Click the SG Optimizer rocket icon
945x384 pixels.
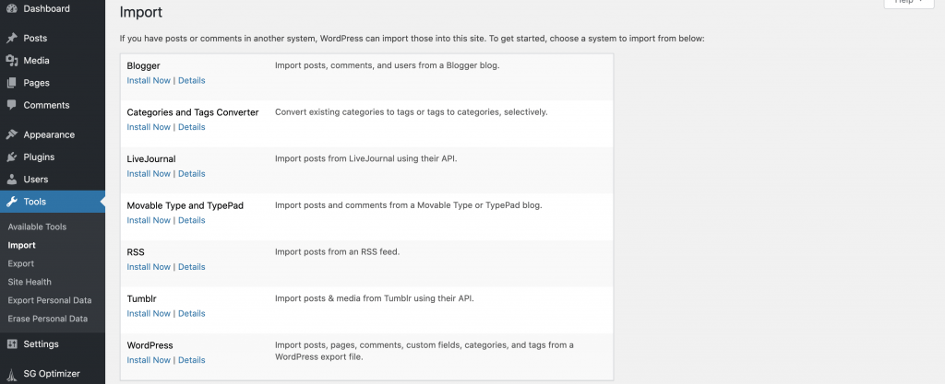pos(11,373)
